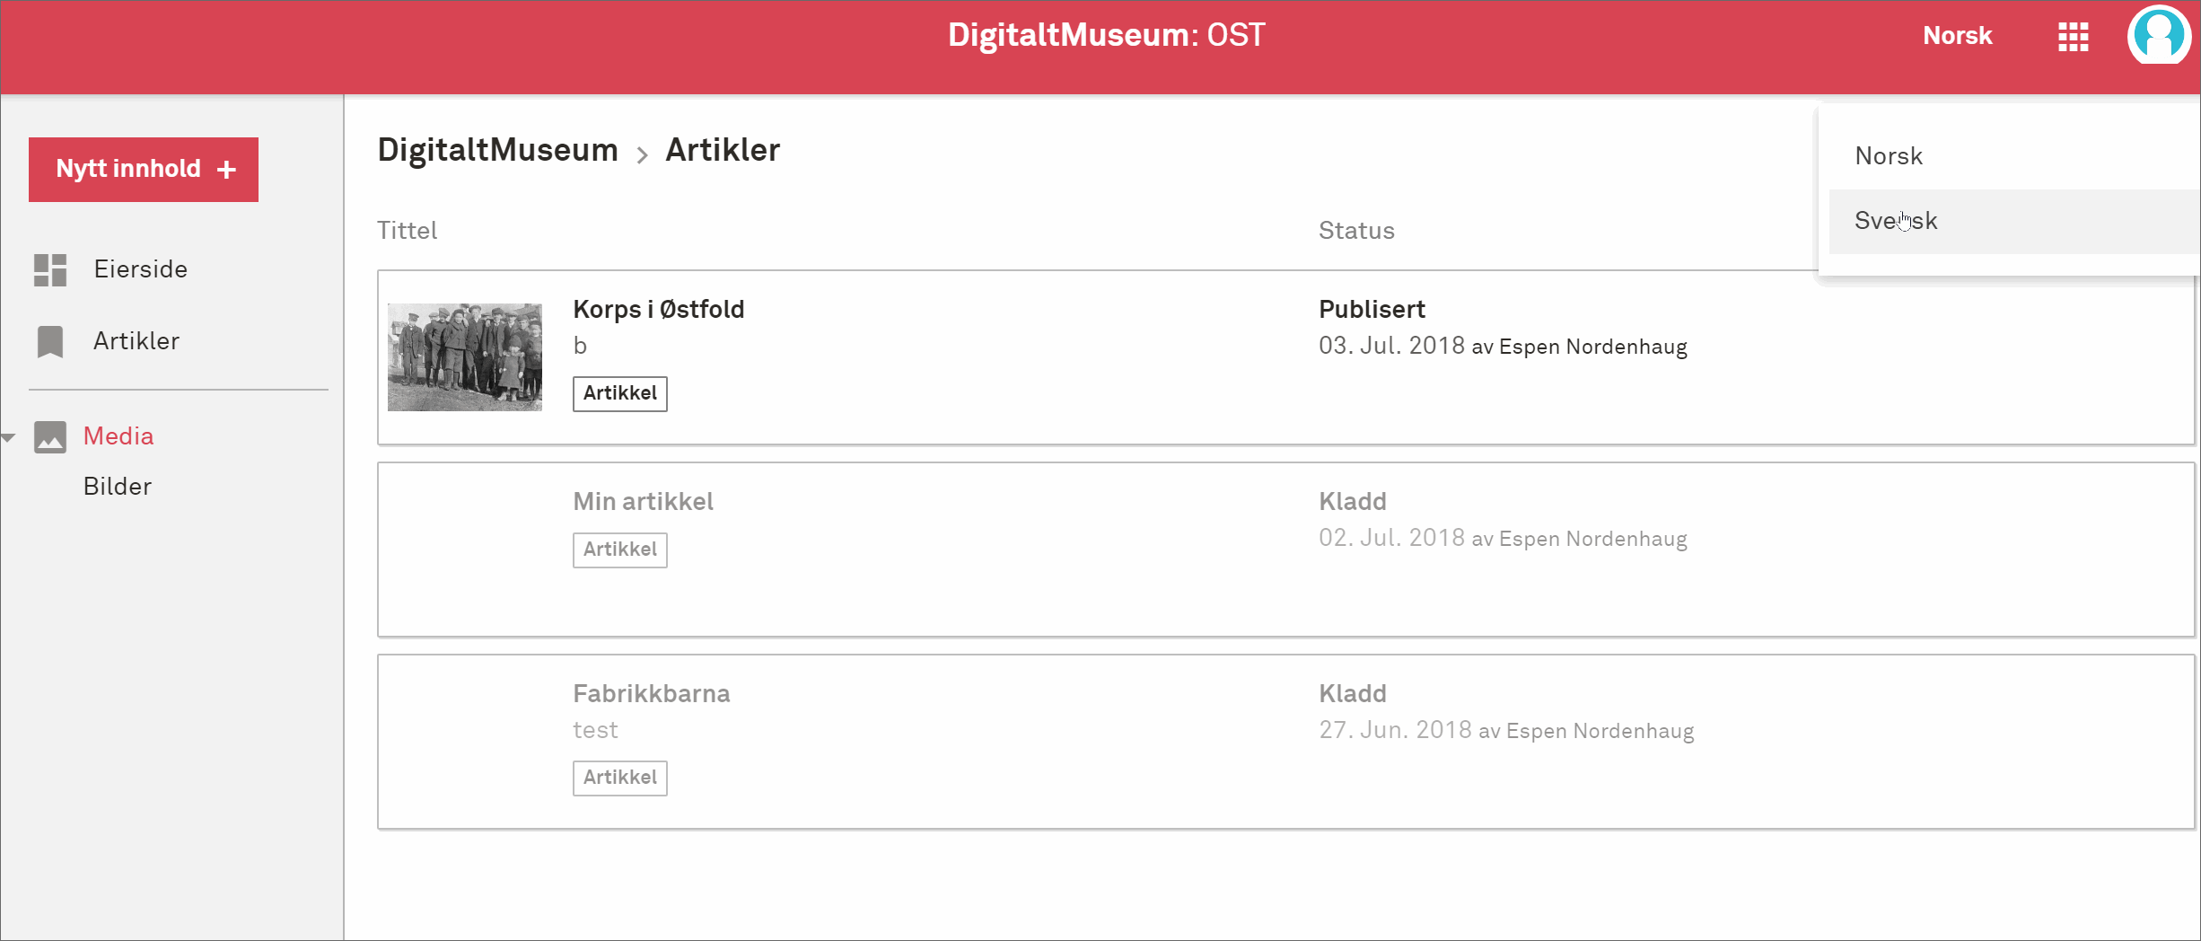Collapse the Media section arrow
This screenshot has width=2201, height=941.
(9, 438)
